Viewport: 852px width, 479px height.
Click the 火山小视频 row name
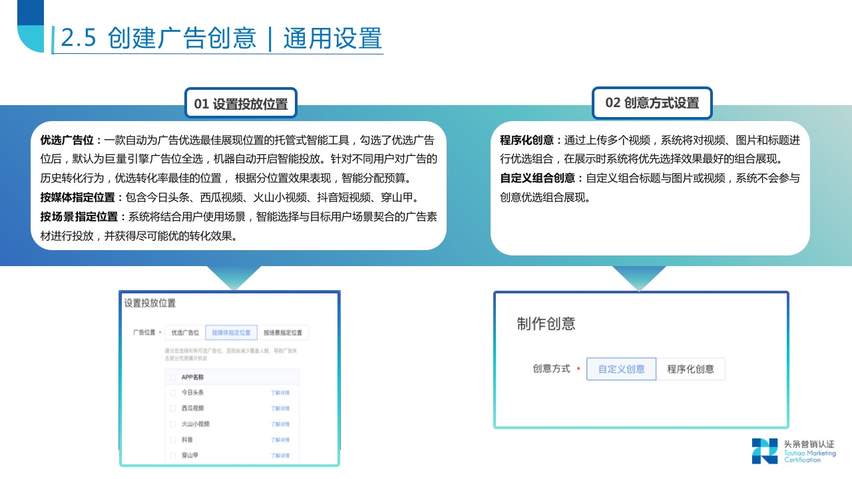(196, 424)
